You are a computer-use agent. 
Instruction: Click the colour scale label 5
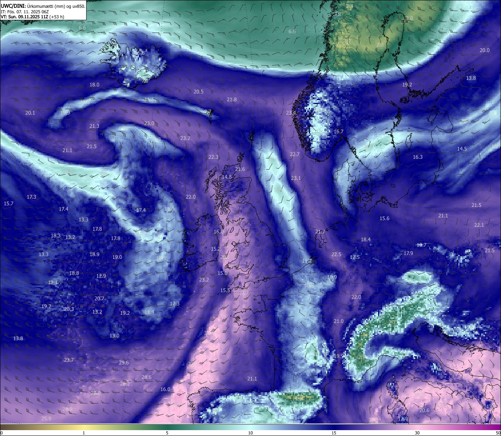point(167,433)
